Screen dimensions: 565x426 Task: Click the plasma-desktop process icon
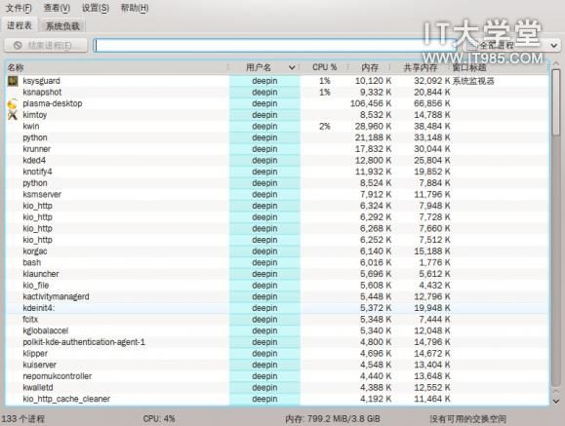click(13, 103)
